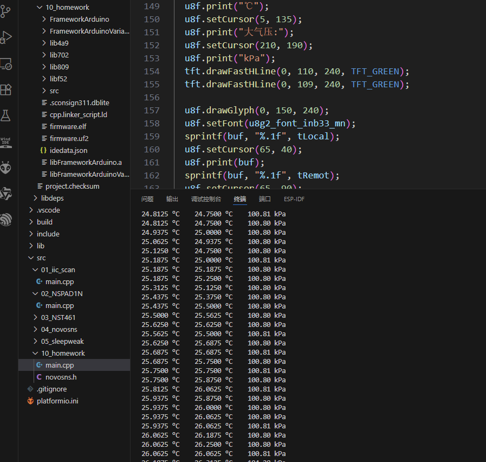This screenshot has height=462, width=486.
Task: Open the Wind IDE sidebar panel
Action: [6, 142]
